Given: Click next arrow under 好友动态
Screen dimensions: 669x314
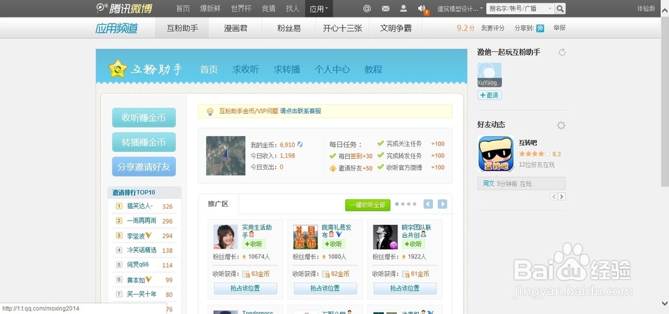Looking at the screenshot, I should click(561, 197).
